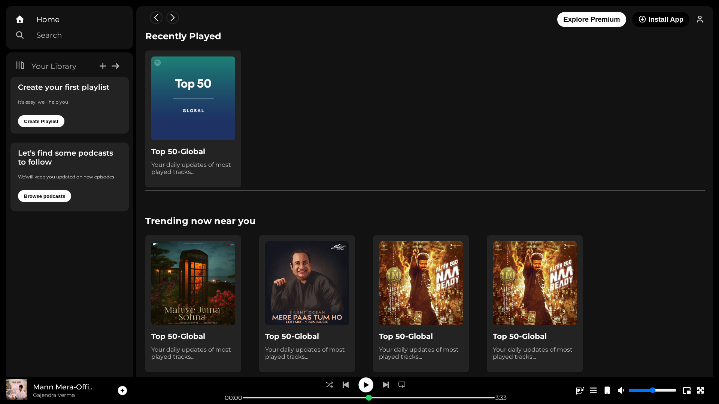Add Mann Mera to library

(x=122, y=391)
